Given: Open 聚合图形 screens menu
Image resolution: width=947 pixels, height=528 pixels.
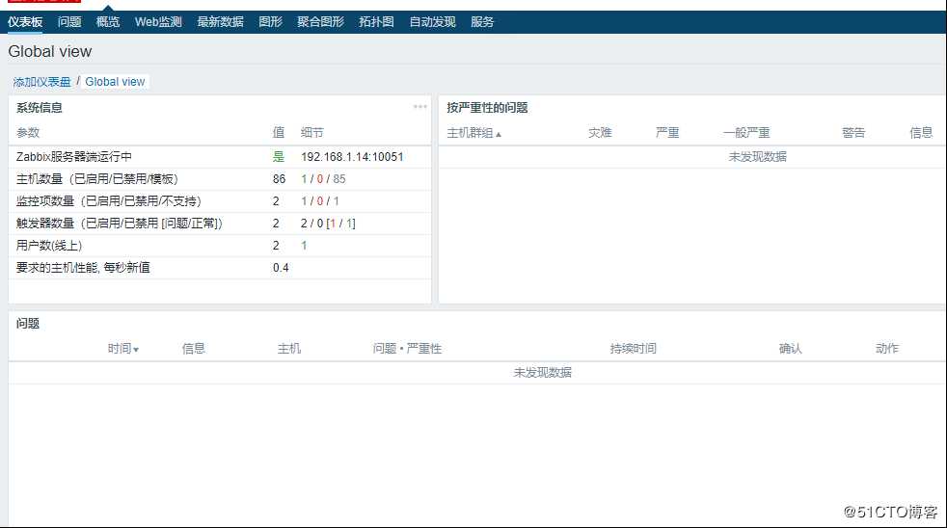Looking at the screenshot, I should [321, 22].
